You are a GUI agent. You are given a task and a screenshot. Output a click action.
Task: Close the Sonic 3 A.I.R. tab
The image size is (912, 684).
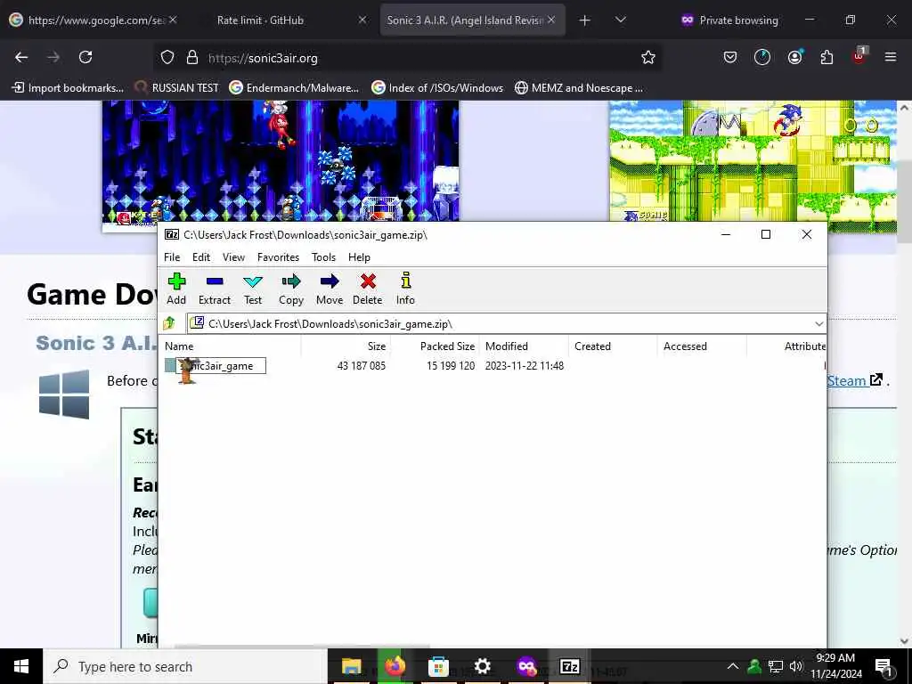coord(550,20)
